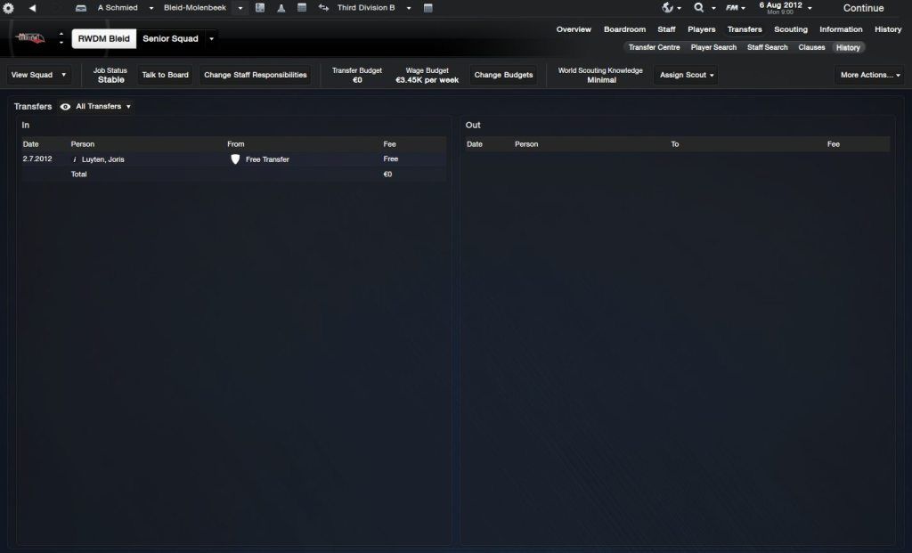This screenshot has height=553, width=912.
Task: Click the Continue button
Action: [864, 8]
